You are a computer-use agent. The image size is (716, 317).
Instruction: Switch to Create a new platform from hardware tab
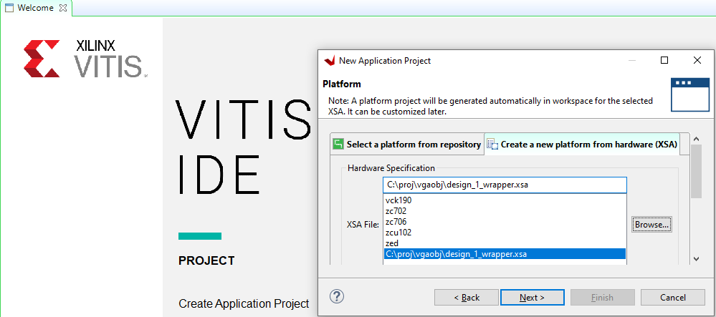582,145
